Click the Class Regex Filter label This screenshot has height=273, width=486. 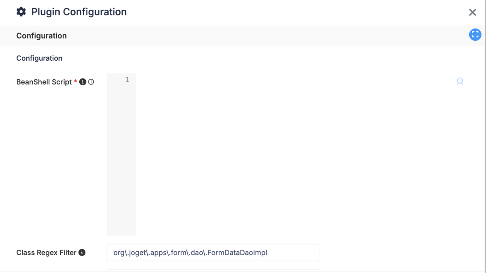coord(46,253)
